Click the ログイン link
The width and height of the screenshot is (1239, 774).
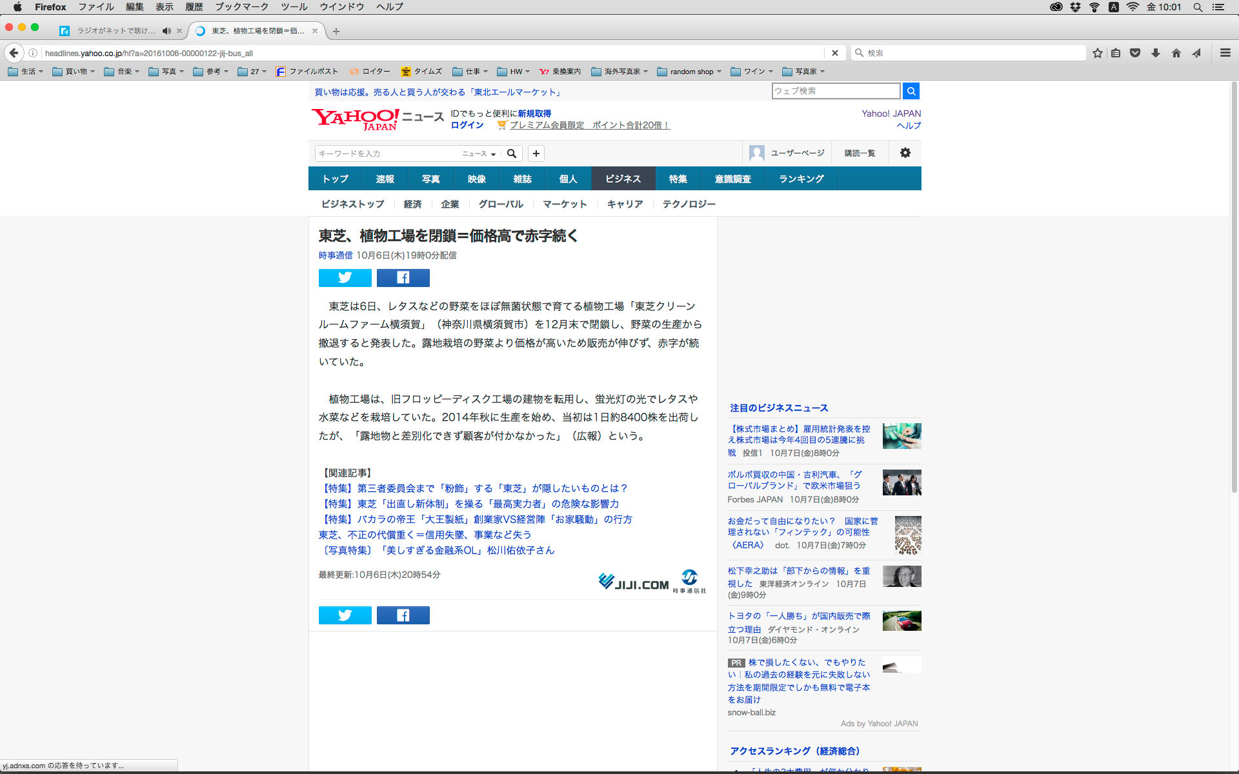point(467,125)
